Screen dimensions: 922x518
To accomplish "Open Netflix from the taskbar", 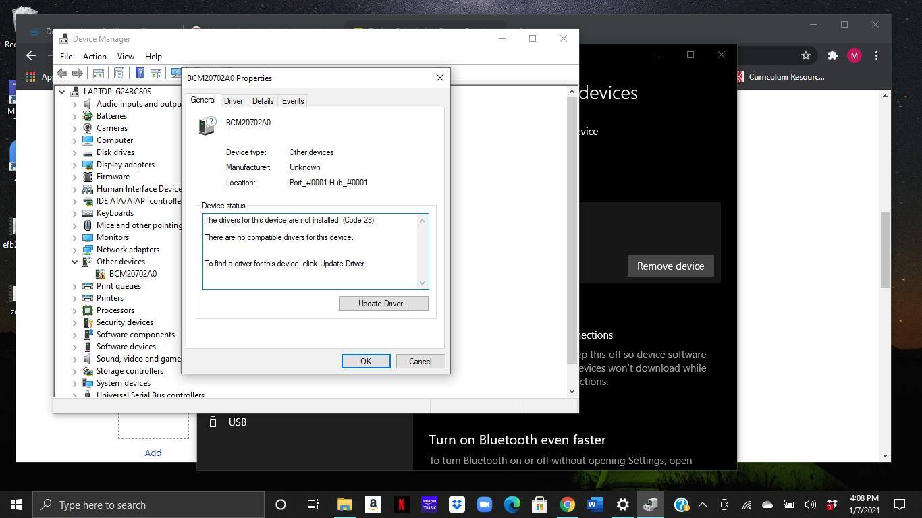I will 401,505.
